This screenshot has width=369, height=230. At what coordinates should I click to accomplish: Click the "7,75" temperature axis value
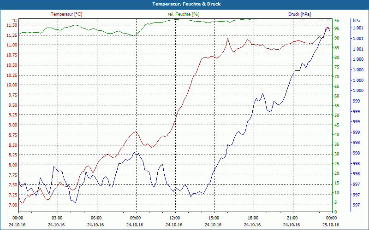pyautogui.click(x=13, y=175)
